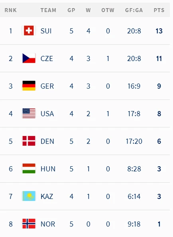Screen dimensions: 173x237
Task: Sort standings by PTS column header
Action: coord(159,10)
